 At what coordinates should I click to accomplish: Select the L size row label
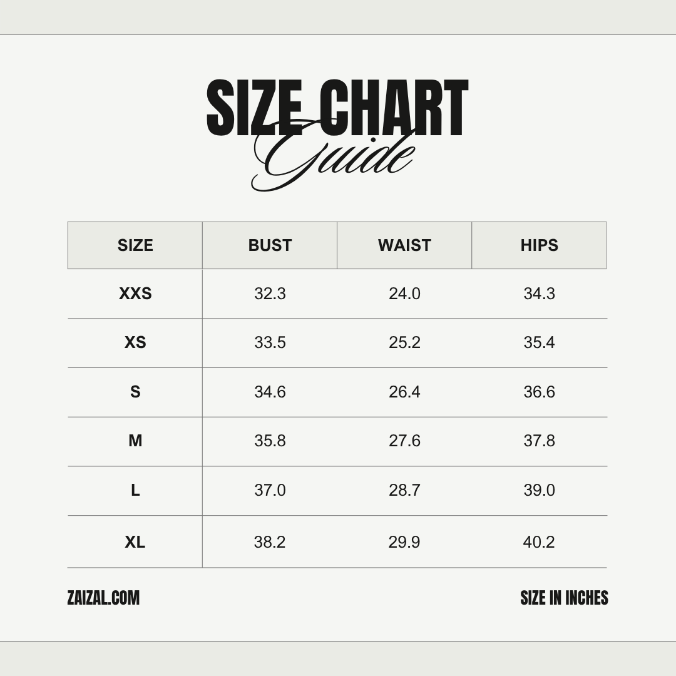[x=135, y=490]
